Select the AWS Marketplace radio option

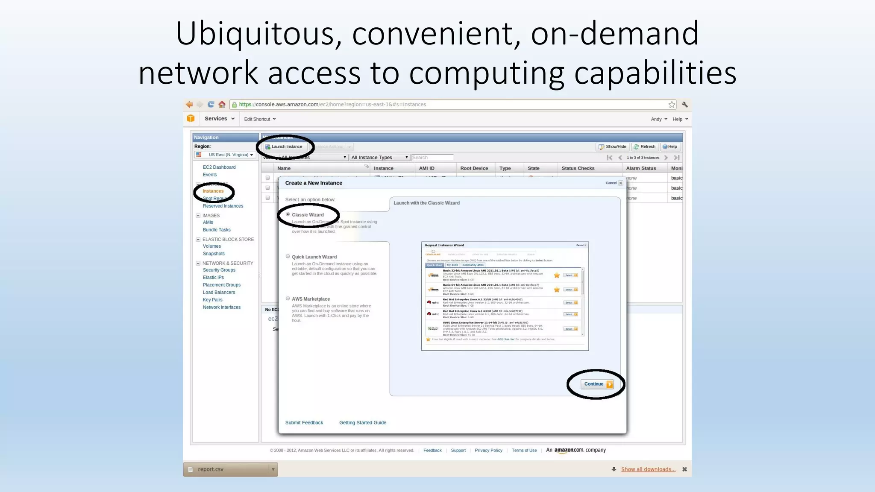(x=288, y=299)
